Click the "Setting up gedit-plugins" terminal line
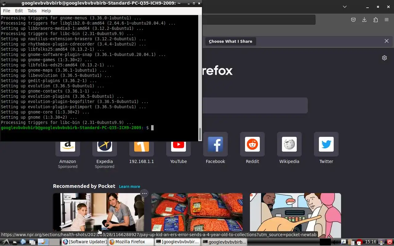This screenshot has width=394, height=246. (x=49, y=81)
